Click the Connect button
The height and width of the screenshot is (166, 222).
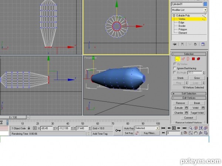189,118
